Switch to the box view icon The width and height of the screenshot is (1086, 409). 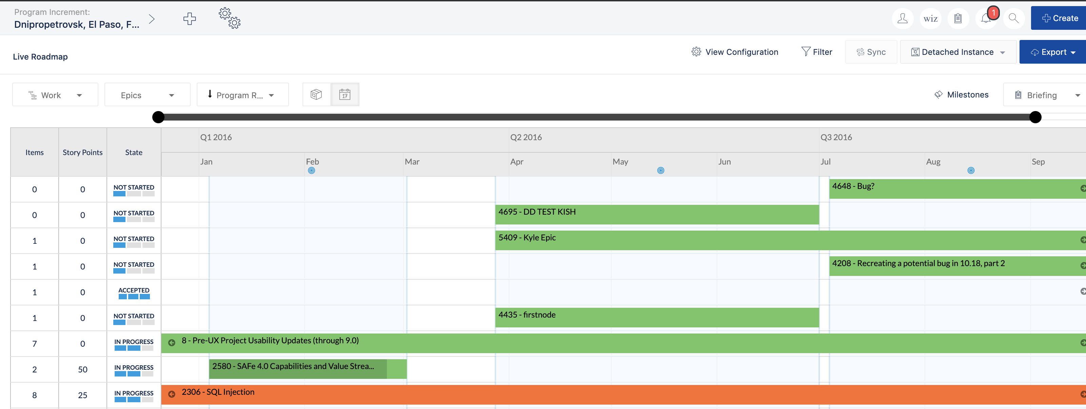point(316,94)
